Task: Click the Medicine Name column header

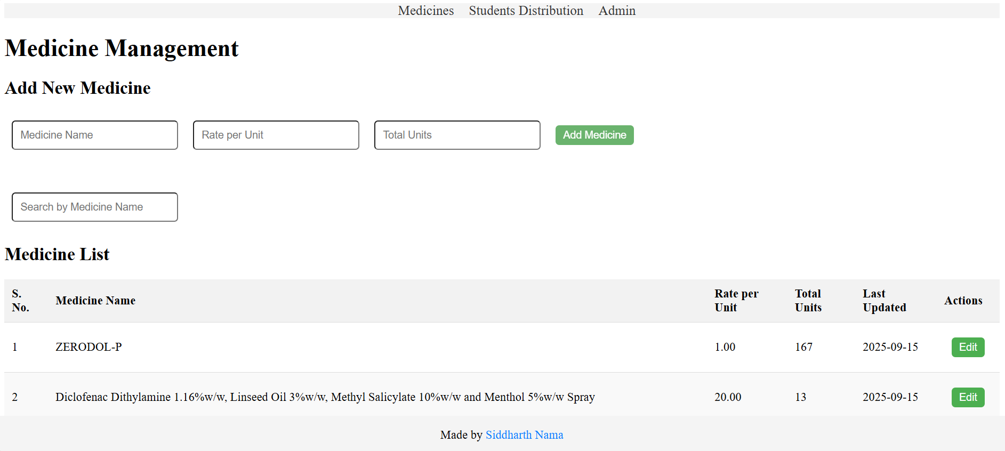Action: (x=95, y=301)
